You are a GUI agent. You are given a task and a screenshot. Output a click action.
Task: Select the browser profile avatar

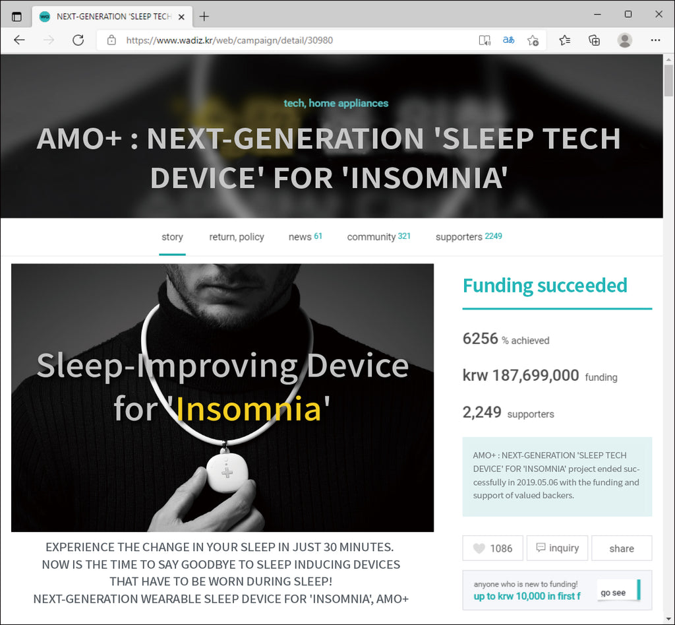pyautogui.click(x=624, y=40)
